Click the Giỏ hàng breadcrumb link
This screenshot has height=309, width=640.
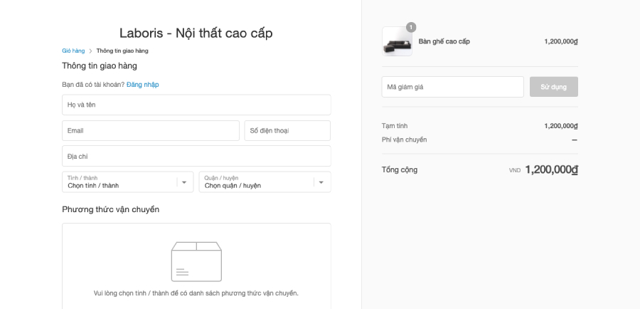tap(73, 51)
